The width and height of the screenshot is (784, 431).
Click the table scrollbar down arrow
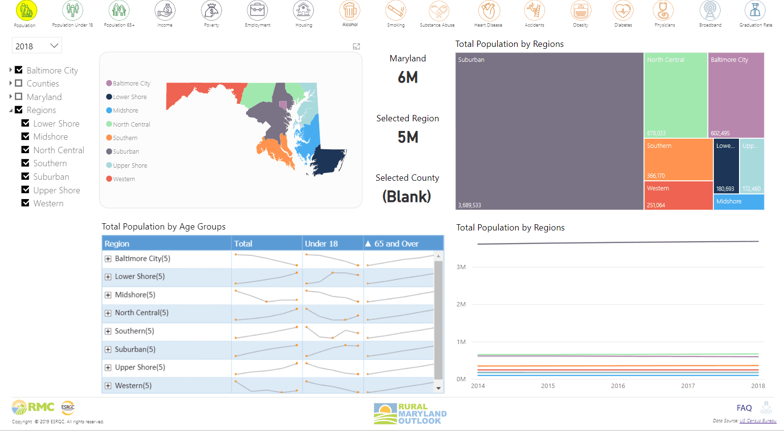pos(439,388)
